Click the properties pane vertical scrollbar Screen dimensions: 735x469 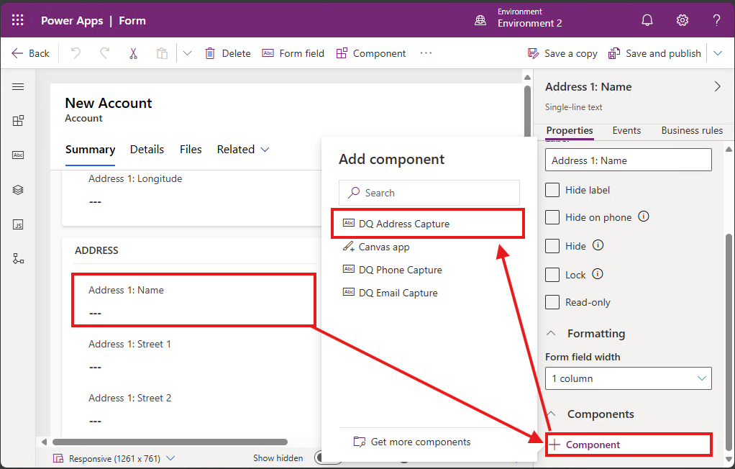click(729, 342)
